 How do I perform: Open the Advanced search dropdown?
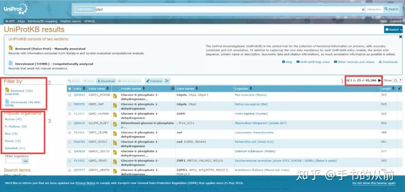(x=374, y=9)
